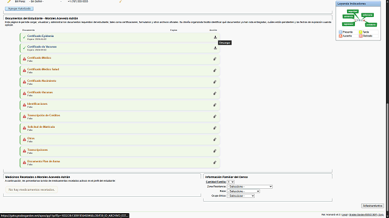
Task: Click the Solicitud de Matrícula title
Action: 41,127
